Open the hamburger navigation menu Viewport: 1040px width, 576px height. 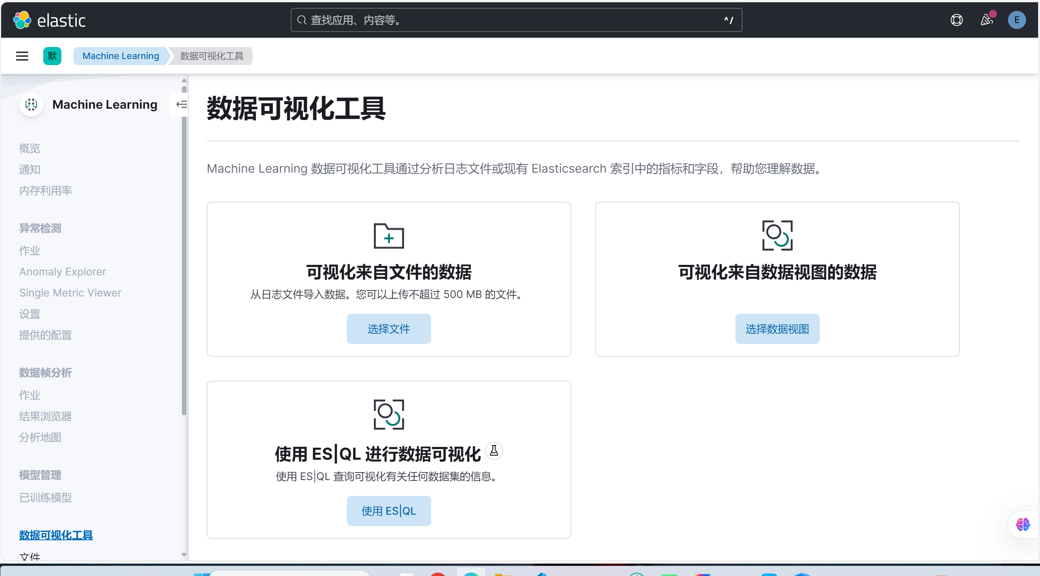22,56
